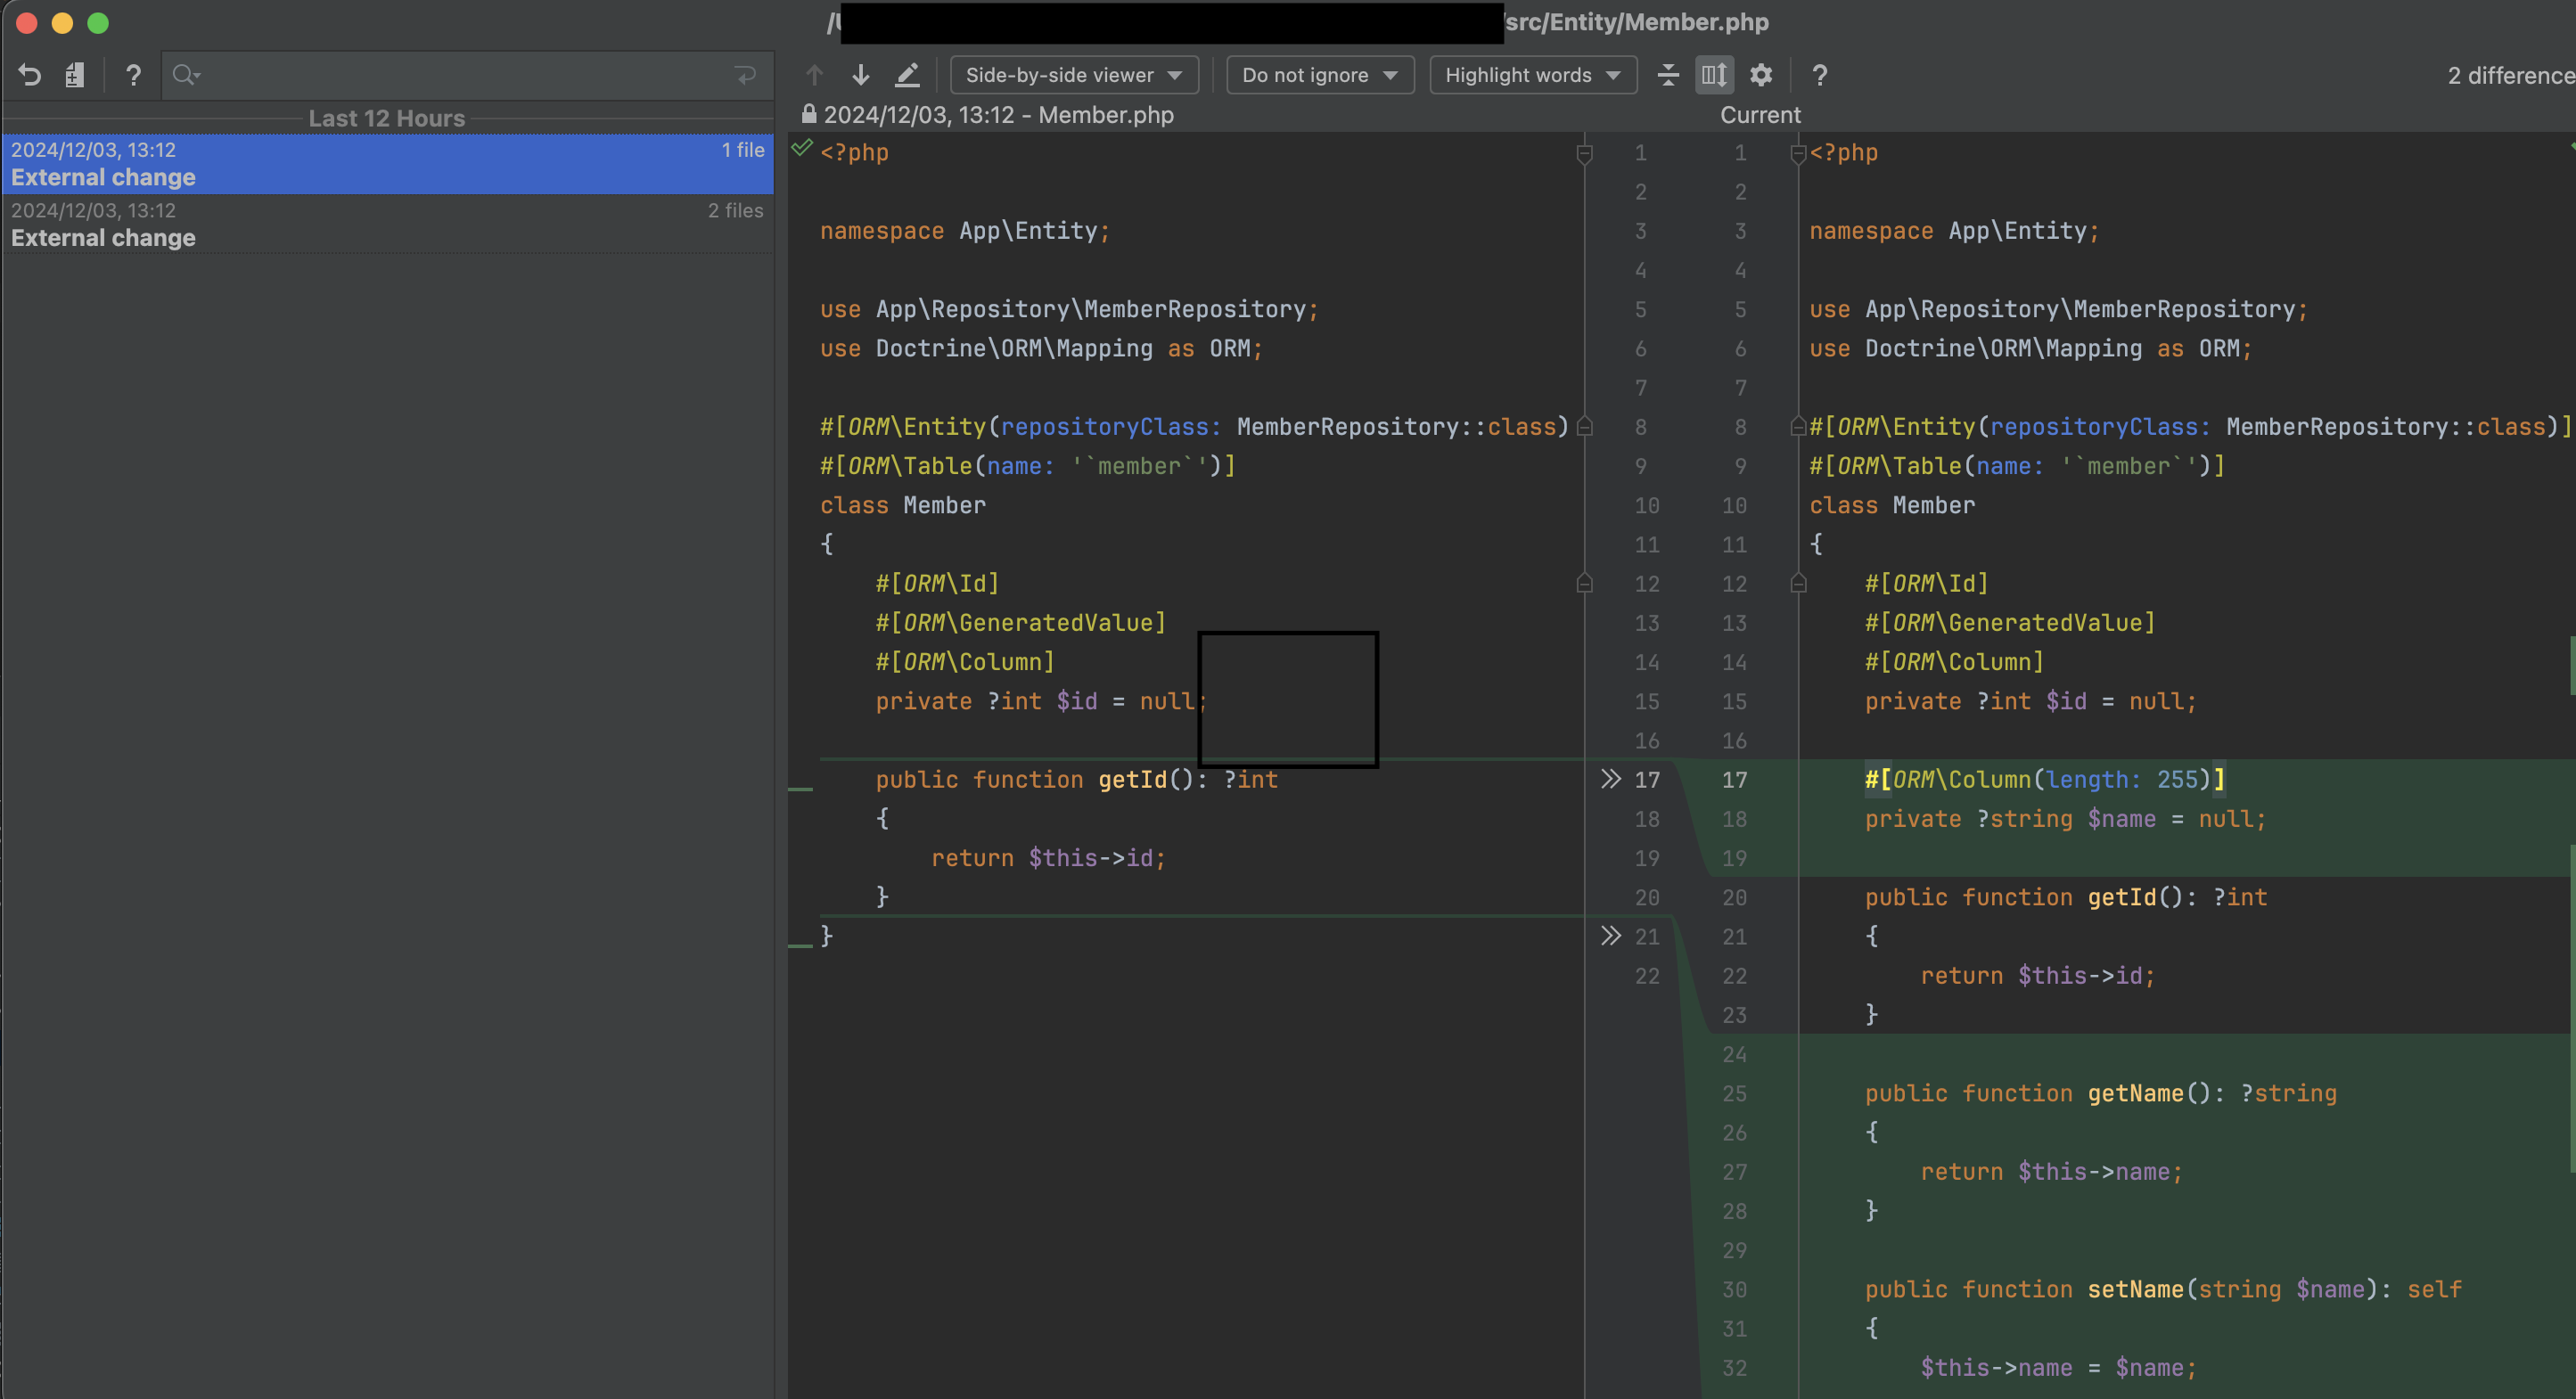Apply line 17 change using chevron arrows
Viewport: 2576px width, 1399px height.
pos(1610,779)
